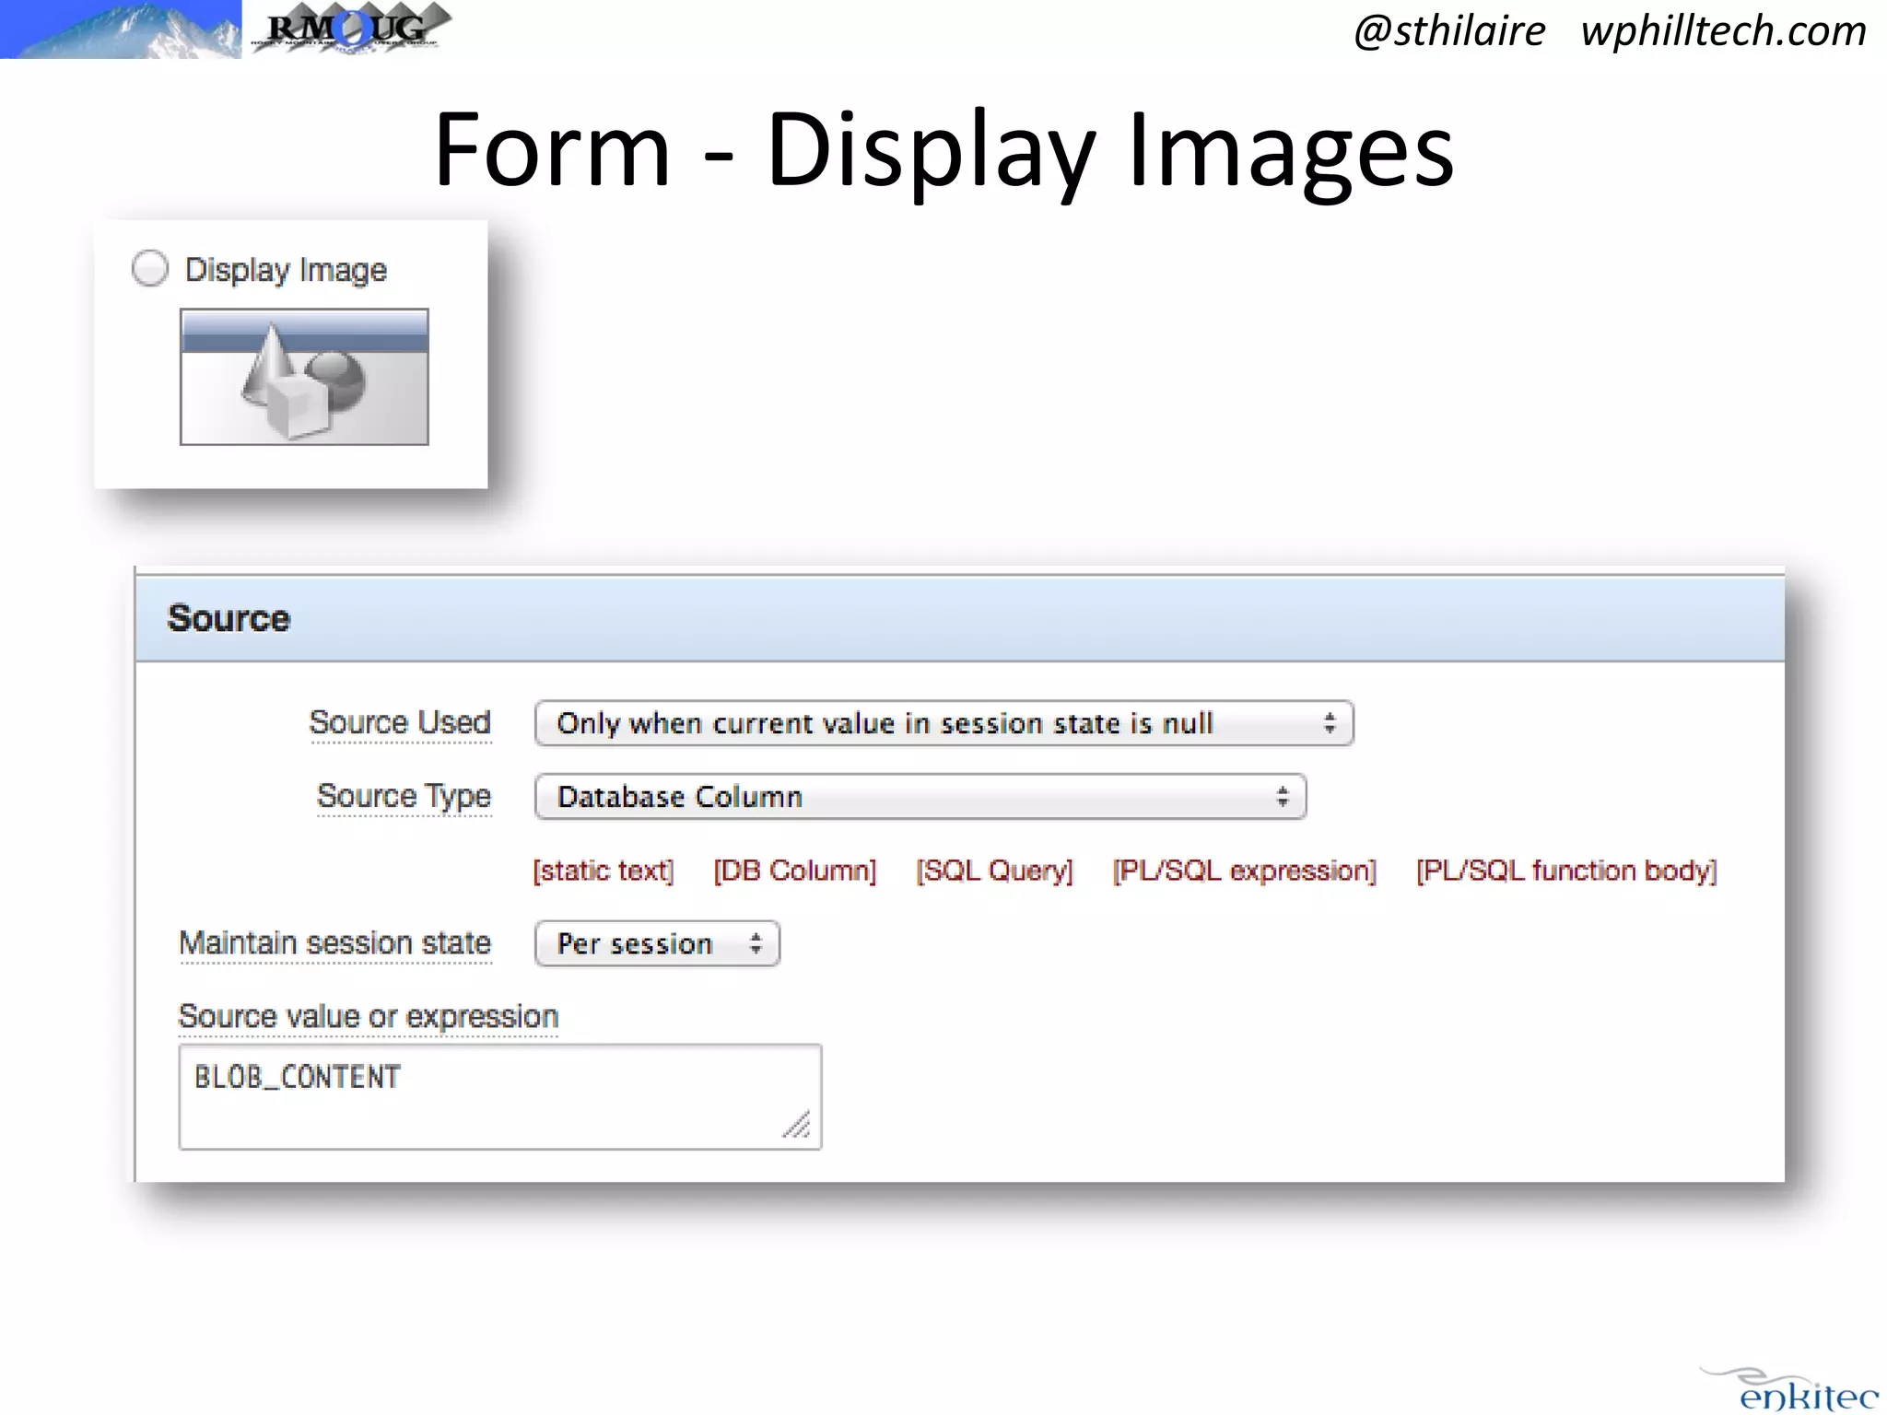Click the Maintain session state label

pyautogui.click(x=335, y=943)
